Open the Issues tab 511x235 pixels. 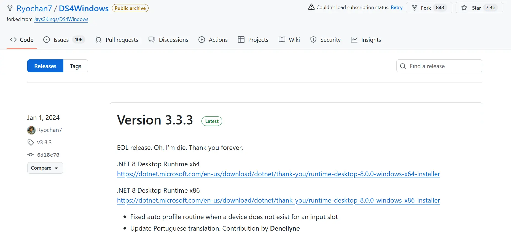pyautogui.click(x=61, y=40)
